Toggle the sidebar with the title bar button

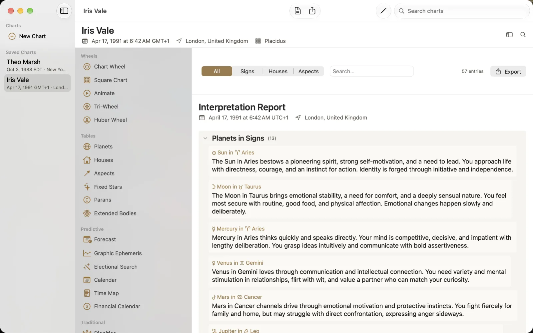64,11
